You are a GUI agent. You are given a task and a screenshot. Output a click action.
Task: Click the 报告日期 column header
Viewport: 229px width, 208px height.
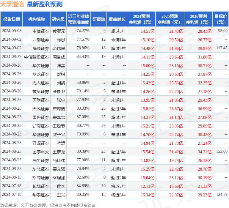(x=12, y=19)
